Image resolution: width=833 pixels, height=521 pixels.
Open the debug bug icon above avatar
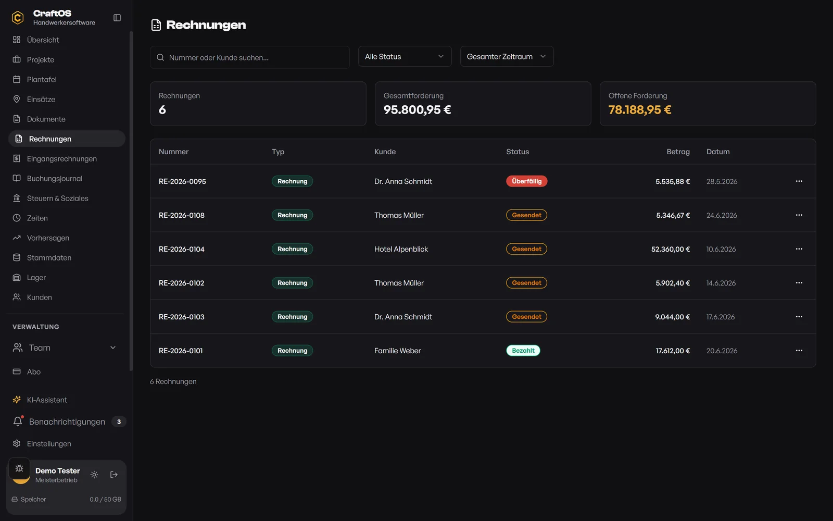pyautogui.click(x=19, y=468)
